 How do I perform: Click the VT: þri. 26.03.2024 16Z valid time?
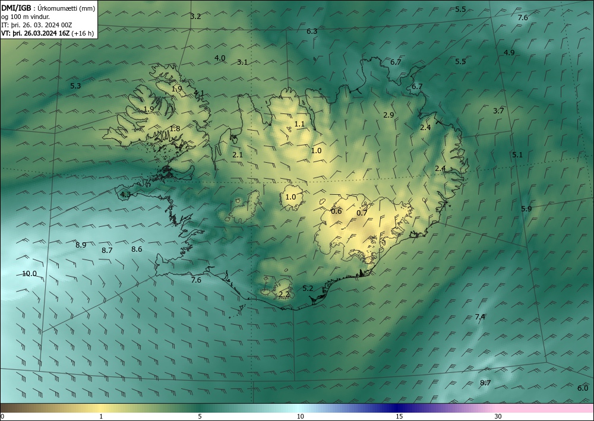click(x=35, y=33)
